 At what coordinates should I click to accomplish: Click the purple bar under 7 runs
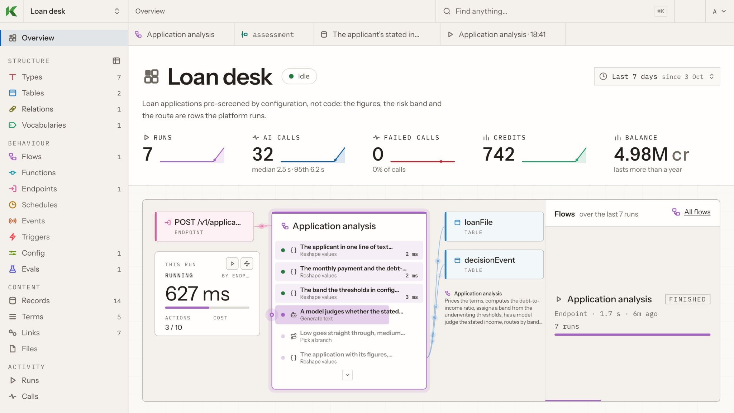pyautogui.click(x=632, y=335)
